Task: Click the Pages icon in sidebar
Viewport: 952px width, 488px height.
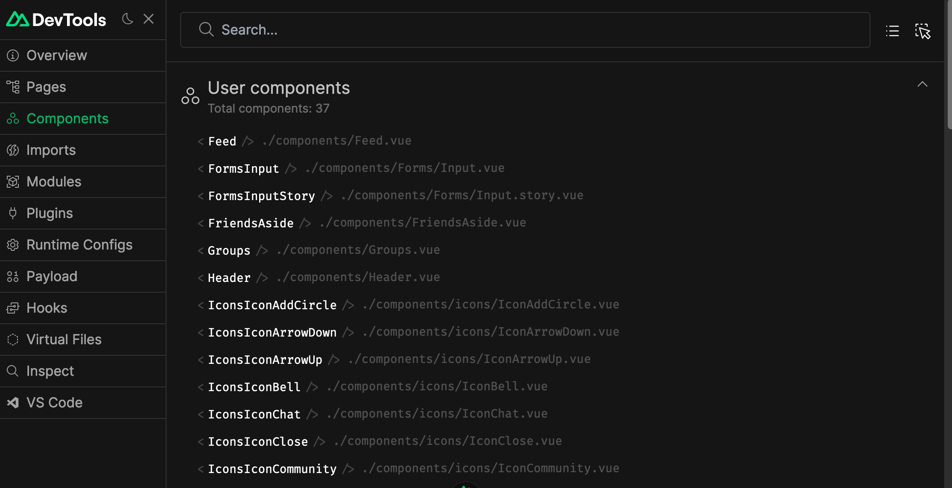Action: tap(13, 87)
